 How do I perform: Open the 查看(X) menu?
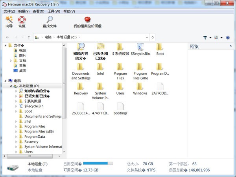click(39, 11)
